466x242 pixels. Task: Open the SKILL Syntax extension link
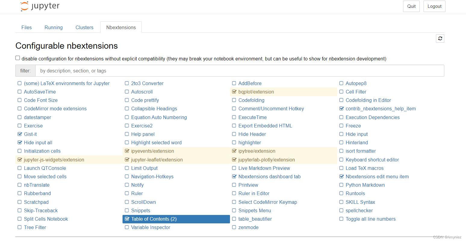coord(360,202)
